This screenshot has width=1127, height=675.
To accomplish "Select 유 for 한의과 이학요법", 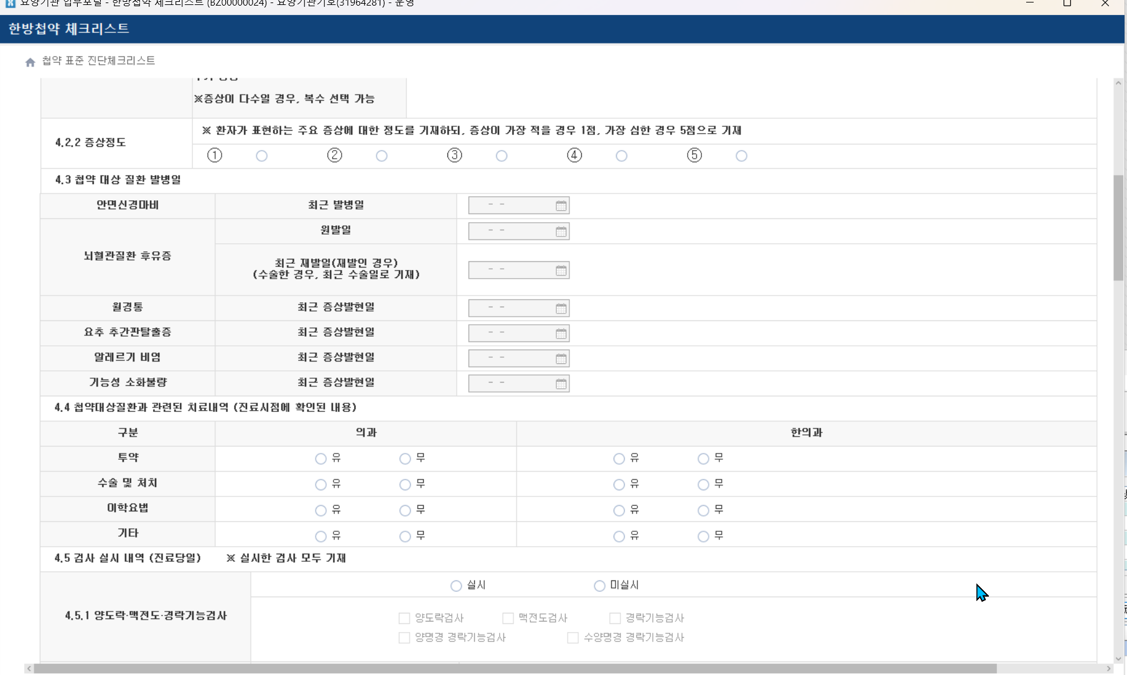I will (619, 510).
